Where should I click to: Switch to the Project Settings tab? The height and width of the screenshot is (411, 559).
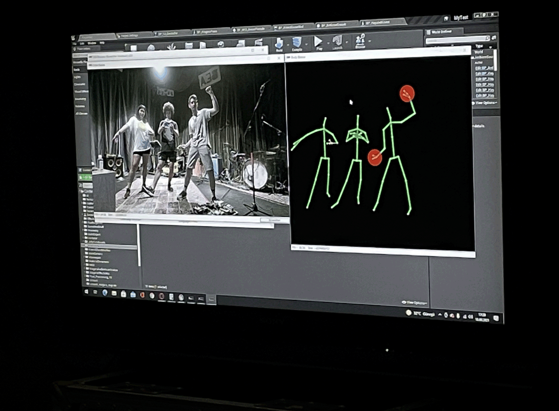[x=133, y=35]
